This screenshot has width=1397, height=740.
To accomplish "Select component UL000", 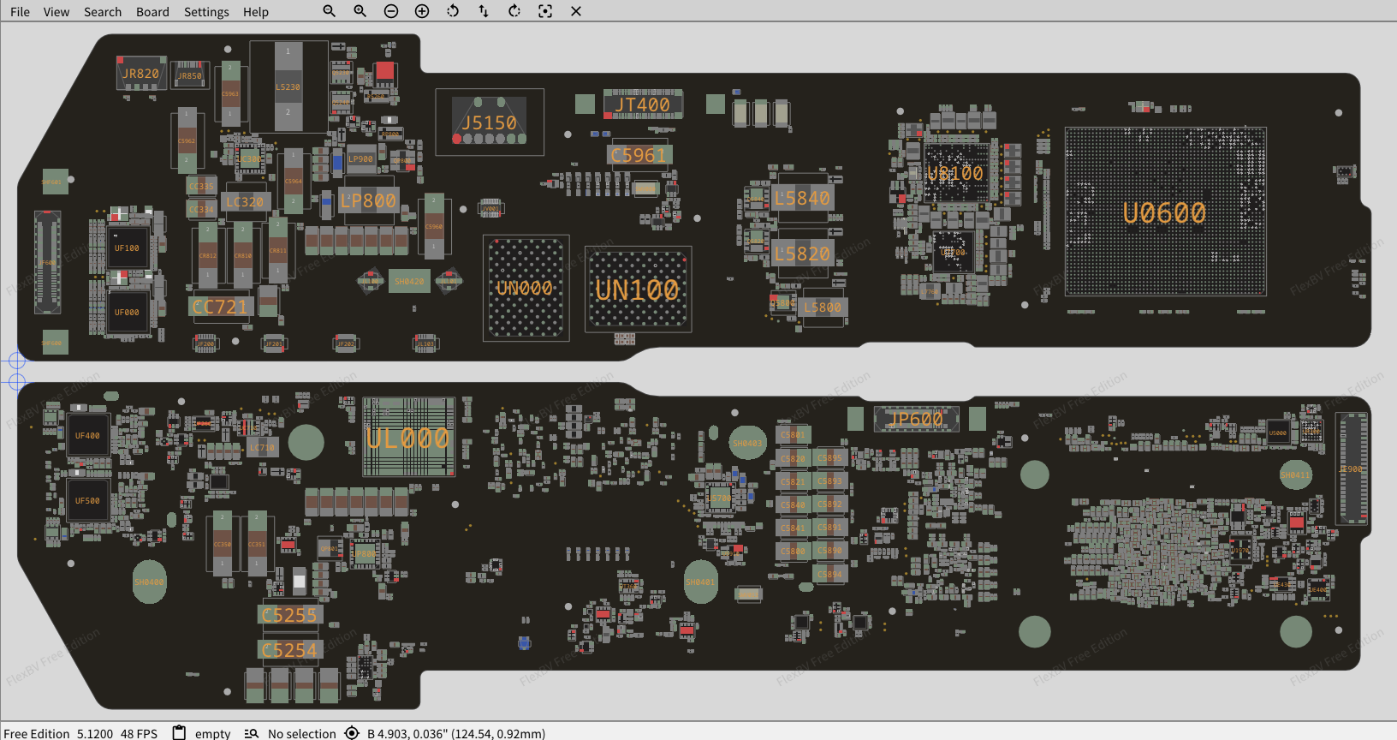I will point(409,438).
